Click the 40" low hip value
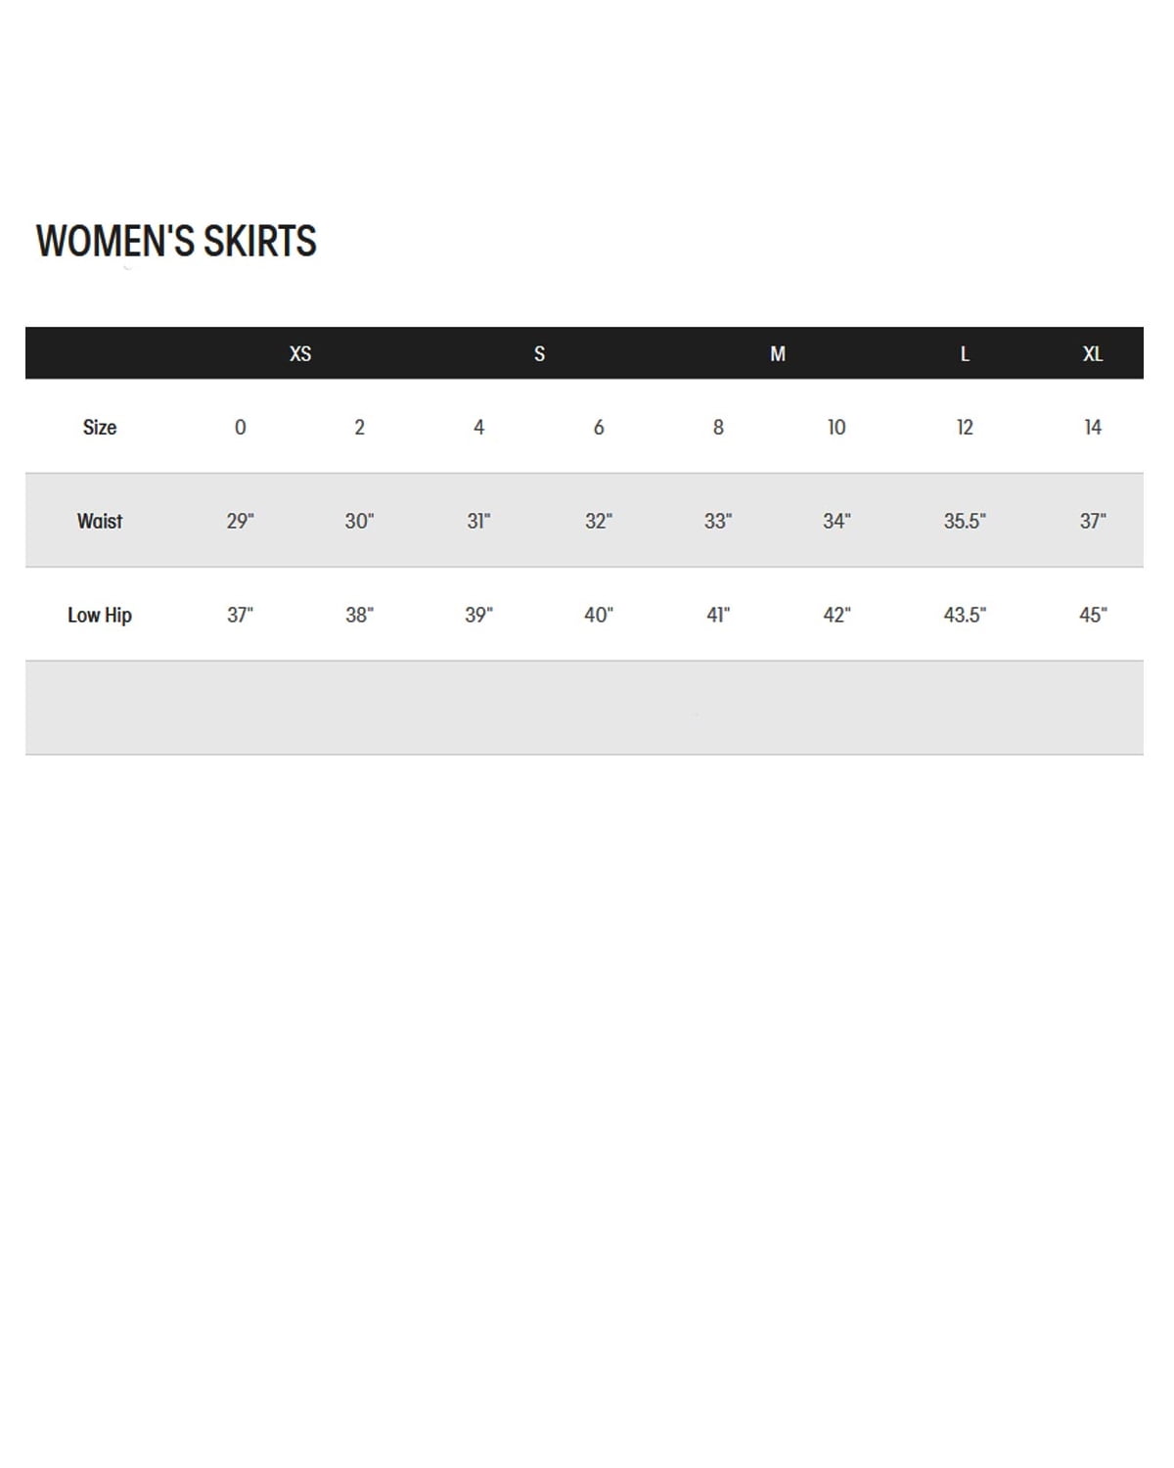 point(599,616)
